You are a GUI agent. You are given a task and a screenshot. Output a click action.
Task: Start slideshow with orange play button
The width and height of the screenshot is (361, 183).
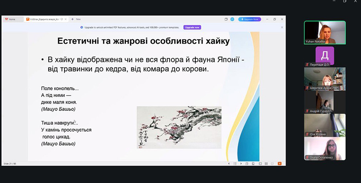(x=280, y=163)
